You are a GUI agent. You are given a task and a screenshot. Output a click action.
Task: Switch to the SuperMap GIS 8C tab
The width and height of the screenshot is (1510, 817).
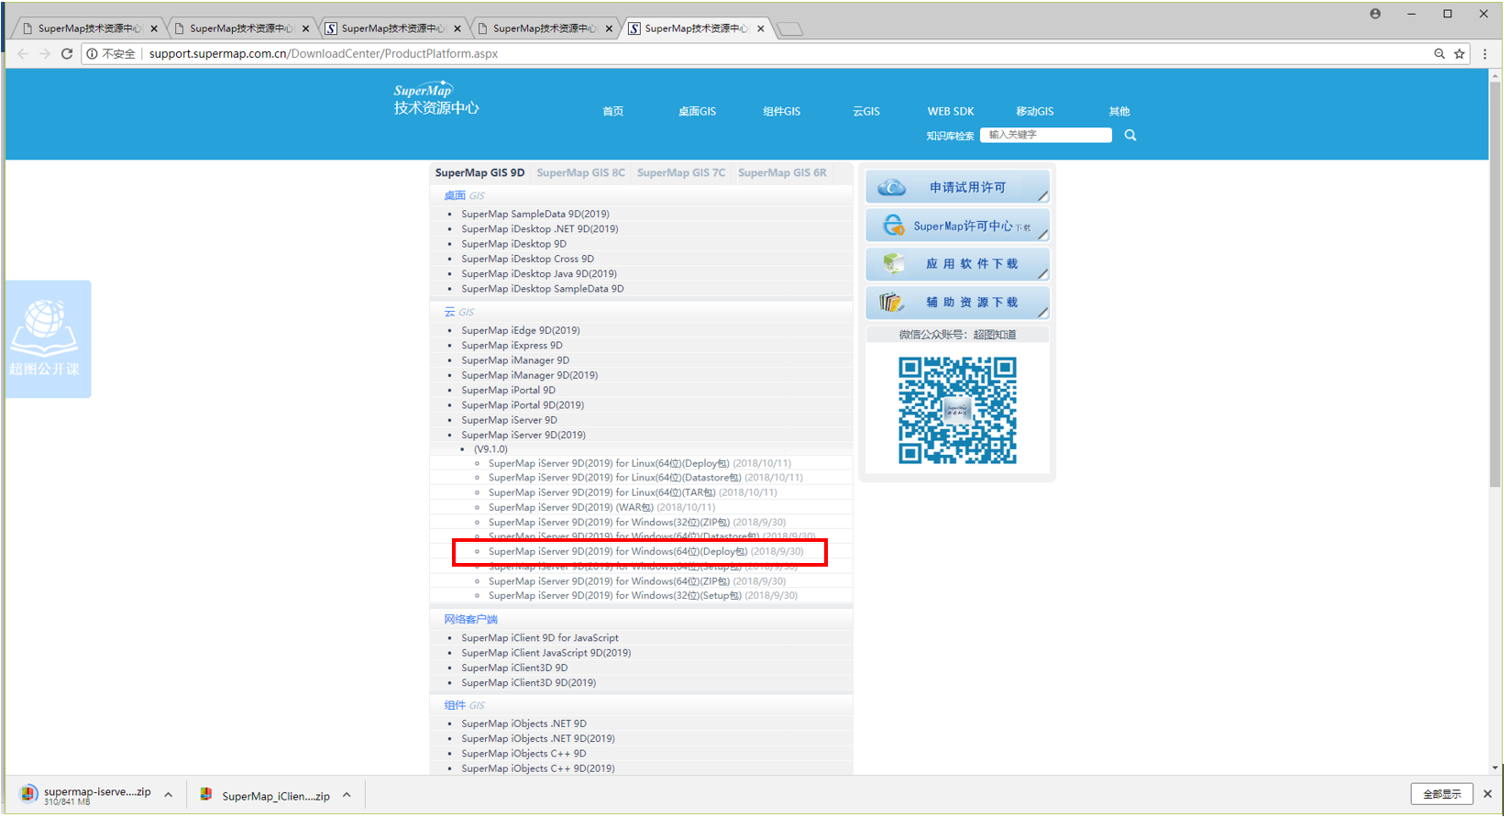[583, 173]
